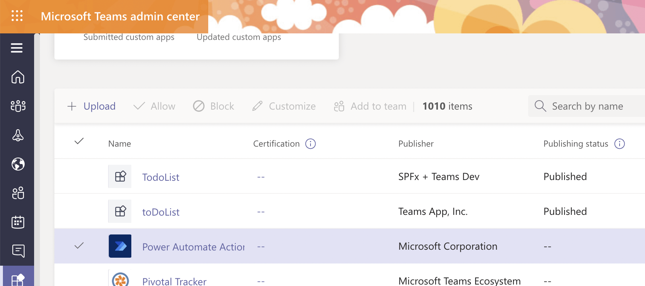645x286 pixels.
Task: Show Publishing status info tooltip
Action: (x=619, y=144)
